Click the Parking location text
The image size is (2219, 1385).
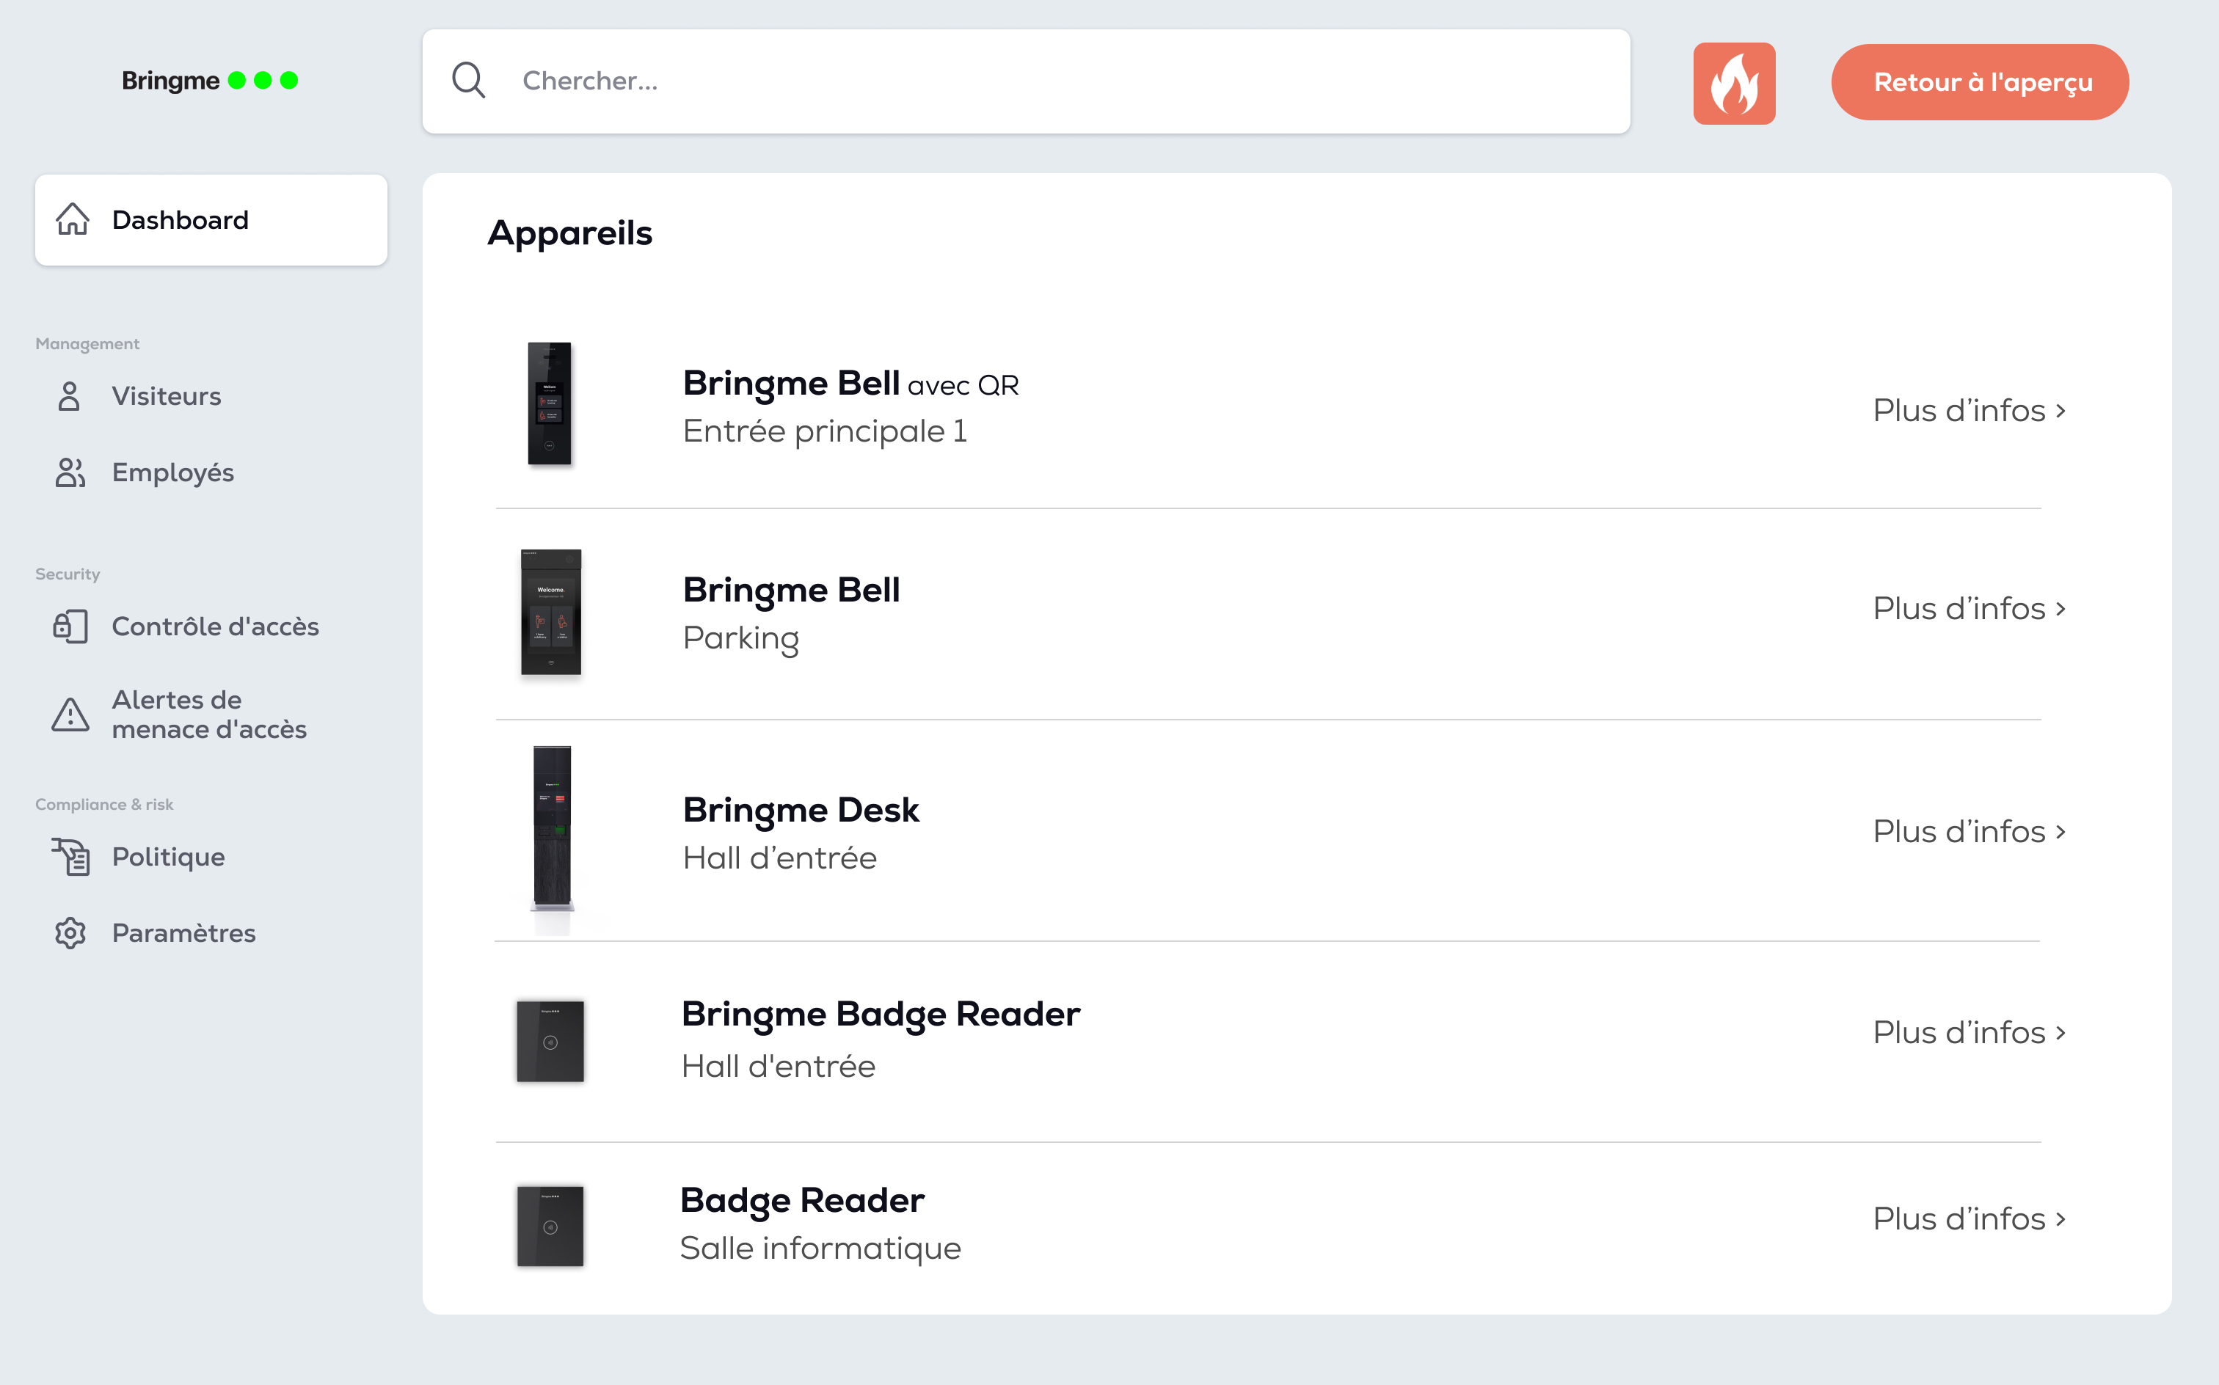(741, 638)
